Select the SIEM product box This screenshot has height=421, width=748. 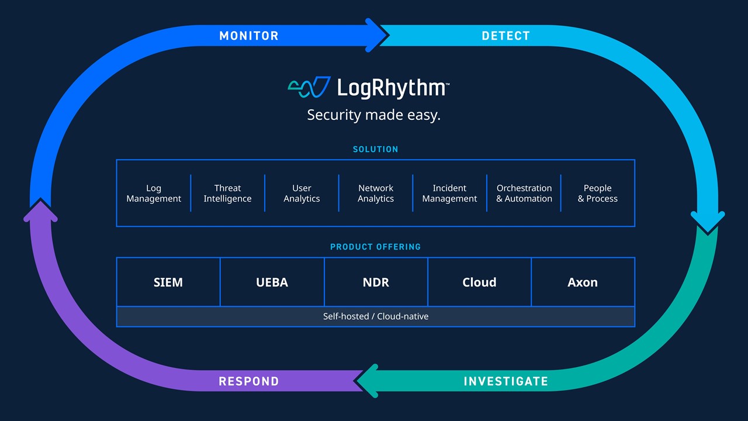click(168, 282)
